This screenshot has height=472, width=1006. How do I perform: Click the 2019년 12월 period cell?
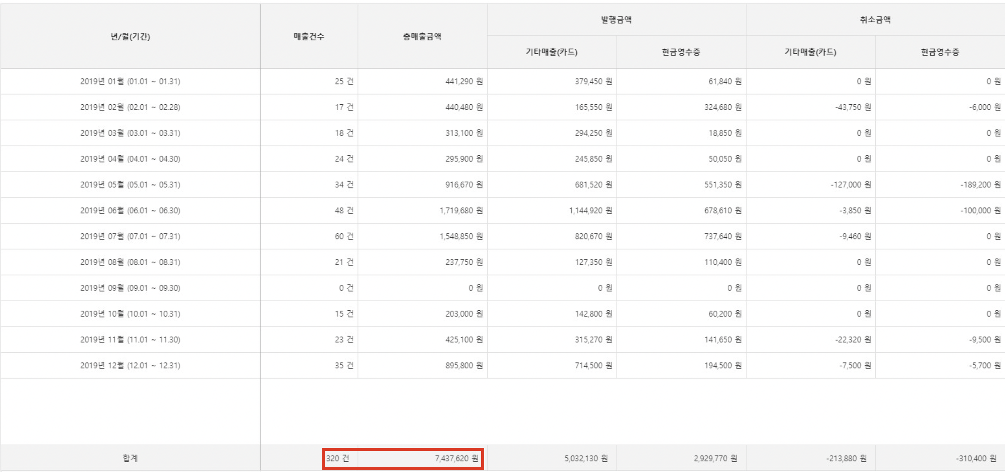(130, 365)
